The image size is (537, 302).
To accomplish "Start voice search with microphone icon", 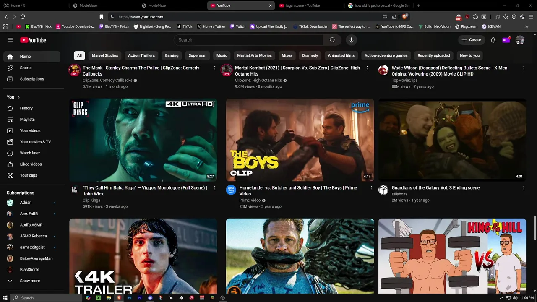I will tap(352, 40).
